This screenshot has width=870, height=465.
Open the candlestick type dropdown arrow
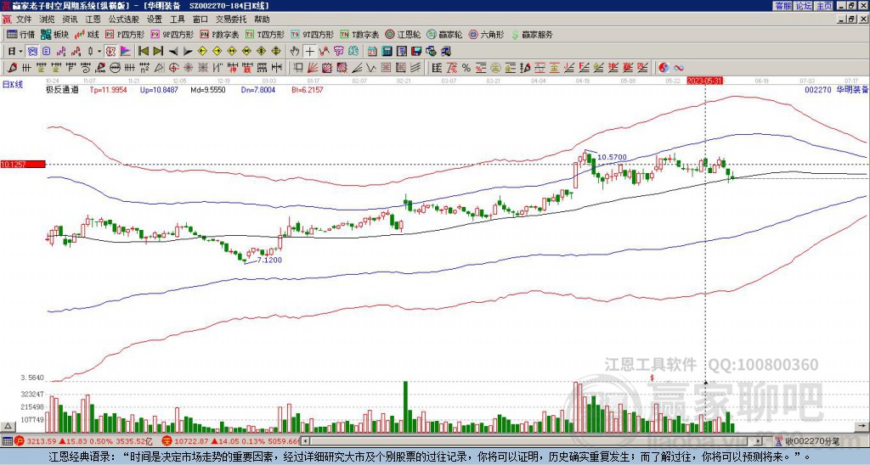[99, 52]
